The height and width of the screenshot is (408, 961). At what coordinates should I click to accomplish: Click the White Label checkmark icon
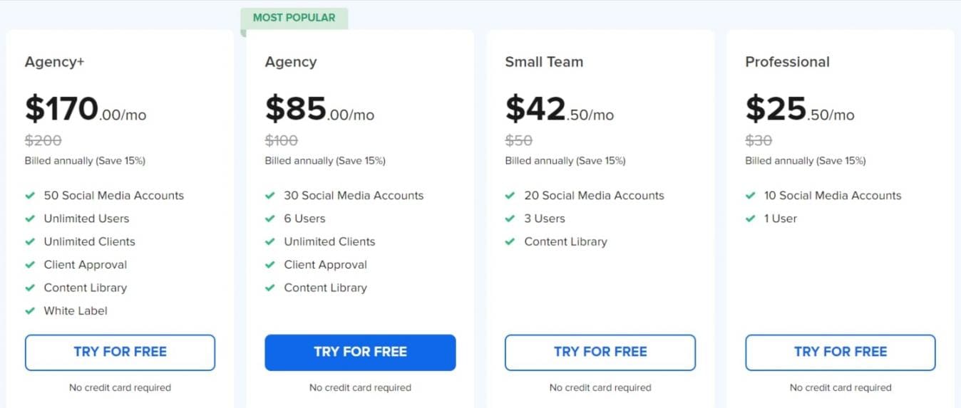[30, 310]
